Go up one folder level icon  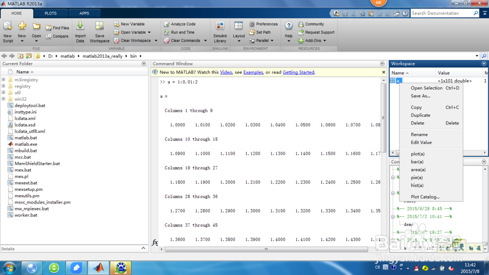(x=20, y=56)
